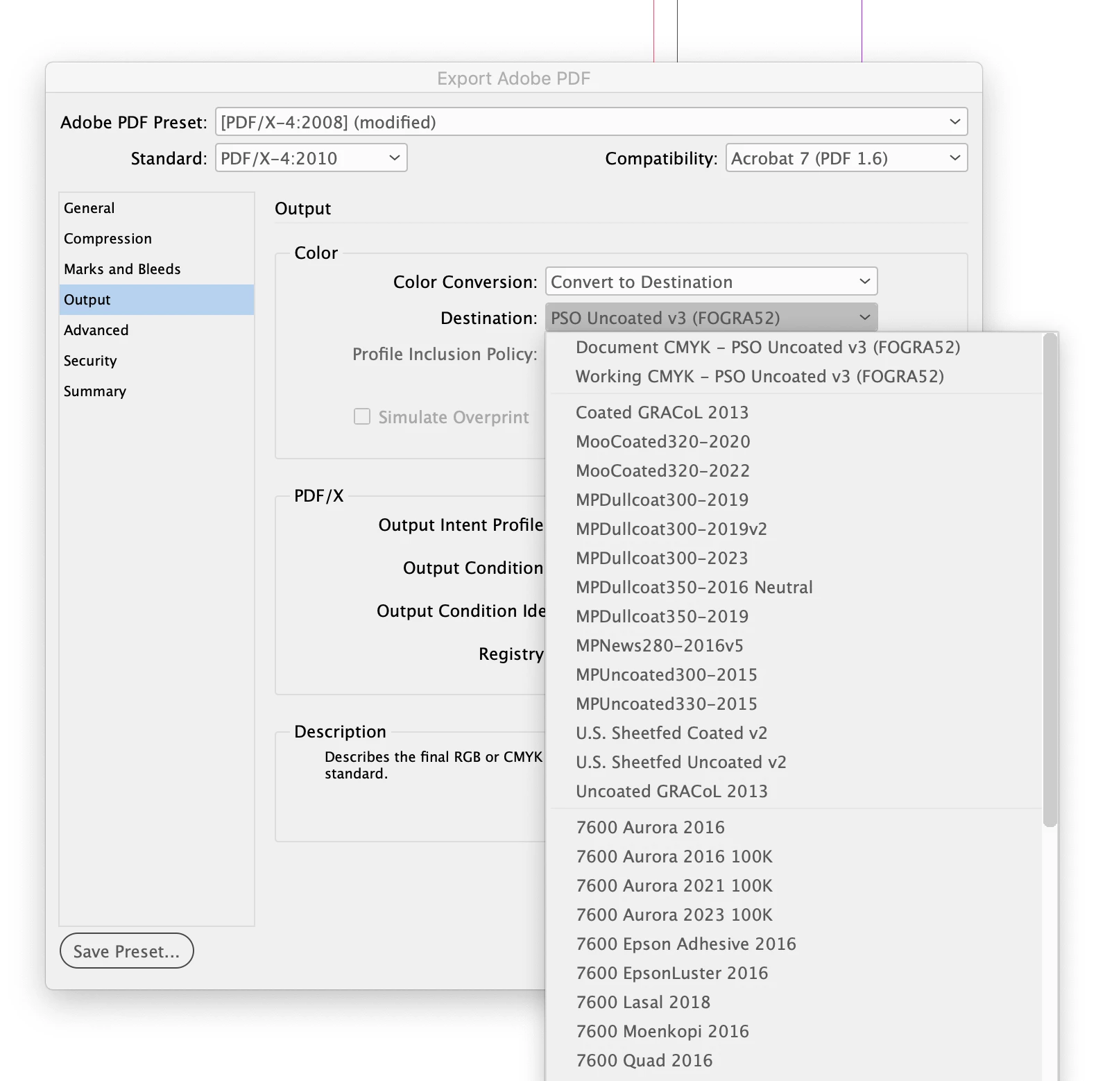This screenshot has height=1081, width=1096.
Task: Choose Uncoated GRACoL 2013 profile
Action: coord(794,791)
